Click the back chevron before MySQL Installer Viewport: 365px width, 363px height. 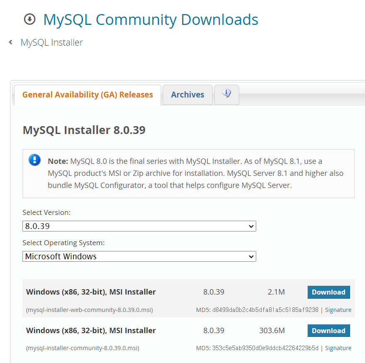[10, 42]
